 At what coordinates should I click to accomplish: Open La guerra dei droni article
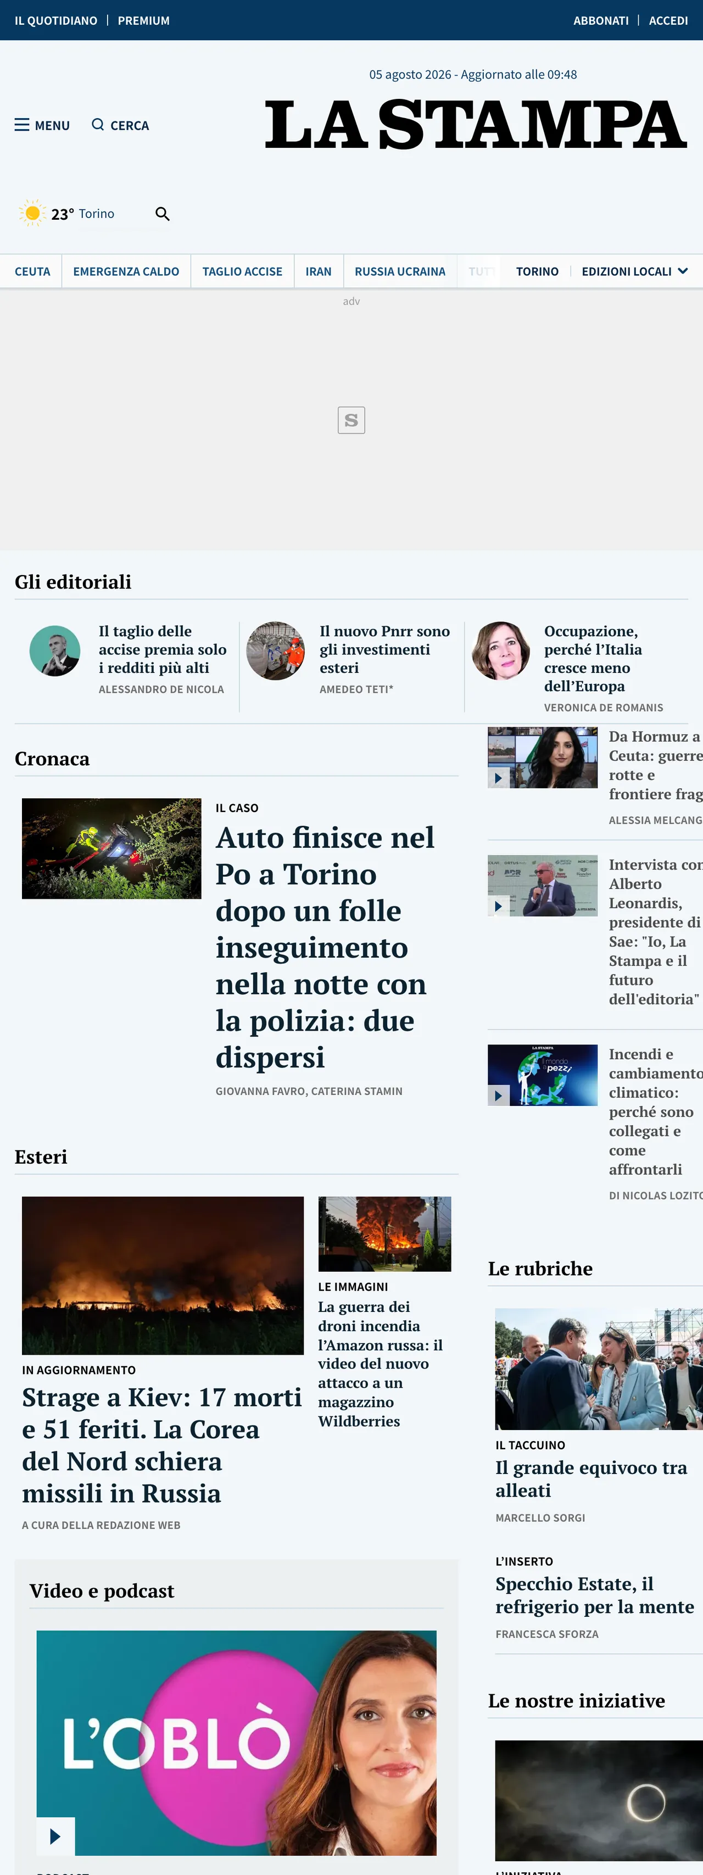(x=380, y=1364)
